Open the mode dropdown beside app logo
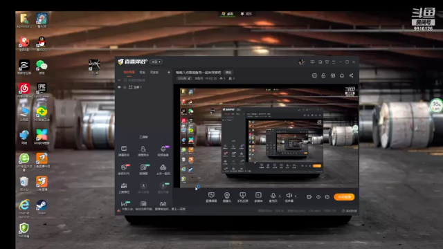This screenshot has height=249, width=443. click(x=156, y=62)
